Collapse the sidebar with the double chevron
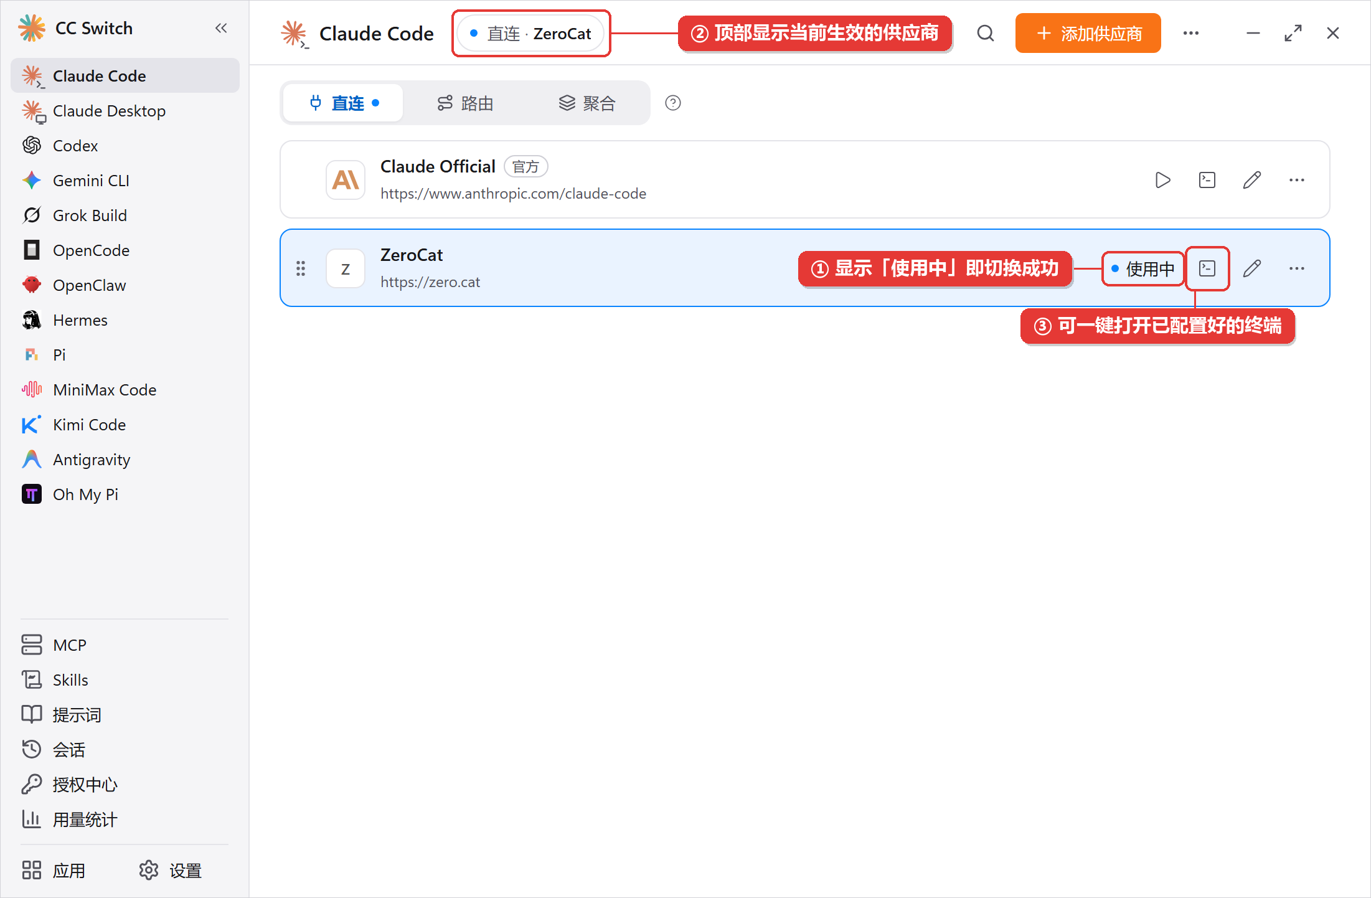Viewport: 1371px width, 898px height. pyautogui.click(x=221, y=28)
